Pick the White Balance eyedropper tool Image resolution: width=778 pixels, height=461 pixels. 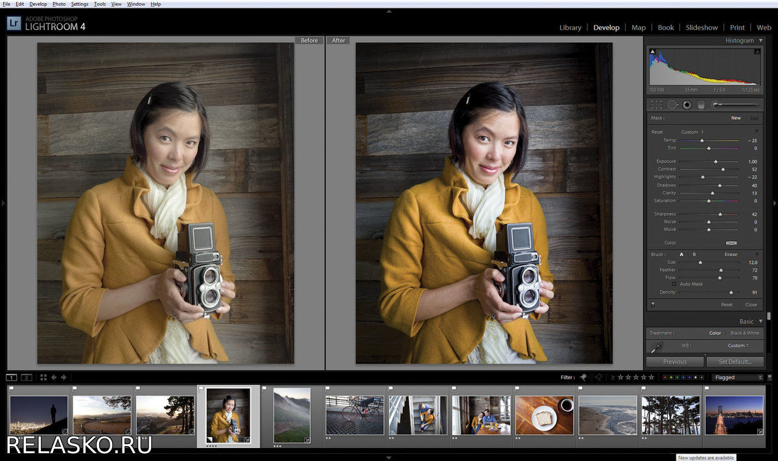point(657,347)
